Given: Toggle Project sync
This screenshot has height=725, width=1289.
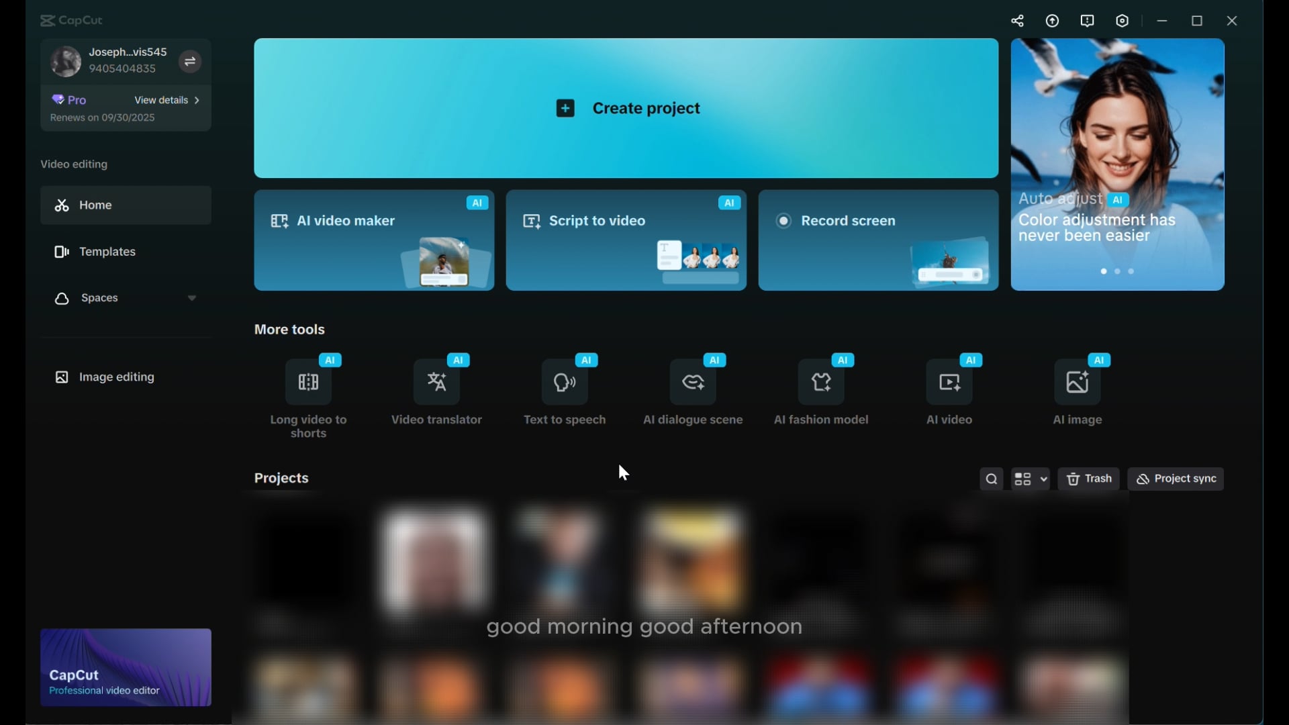Looking at the screenshot, I should [1176, 479].
